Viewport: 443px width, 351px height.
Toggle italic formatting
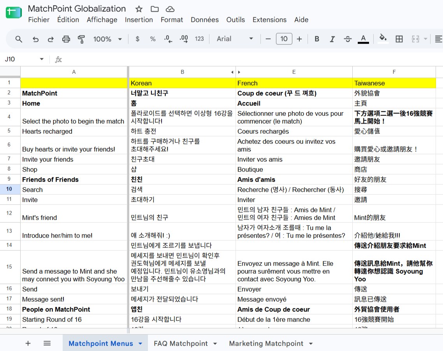(x=332, y=39)
